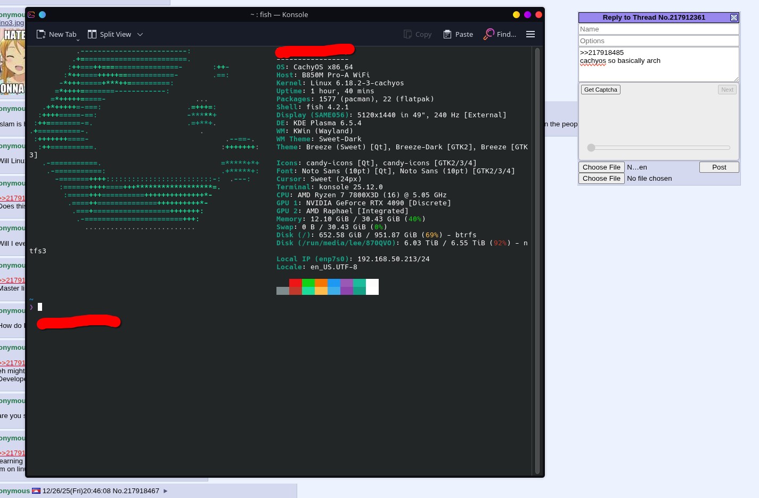Click the 'DE: KDE Plasma 6.5.4' line
This screenshot has height=498, width=759.
click(319, 123)
